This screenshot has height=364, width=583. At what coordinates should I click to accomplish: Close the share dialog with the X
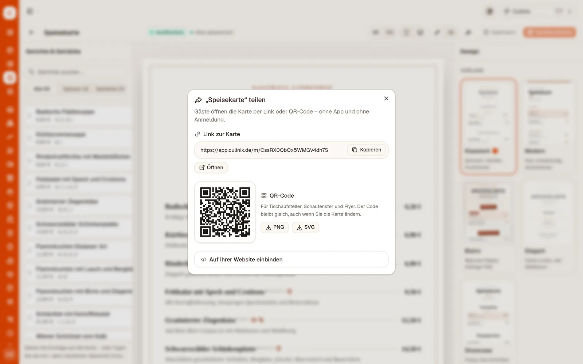click(386, 99)
